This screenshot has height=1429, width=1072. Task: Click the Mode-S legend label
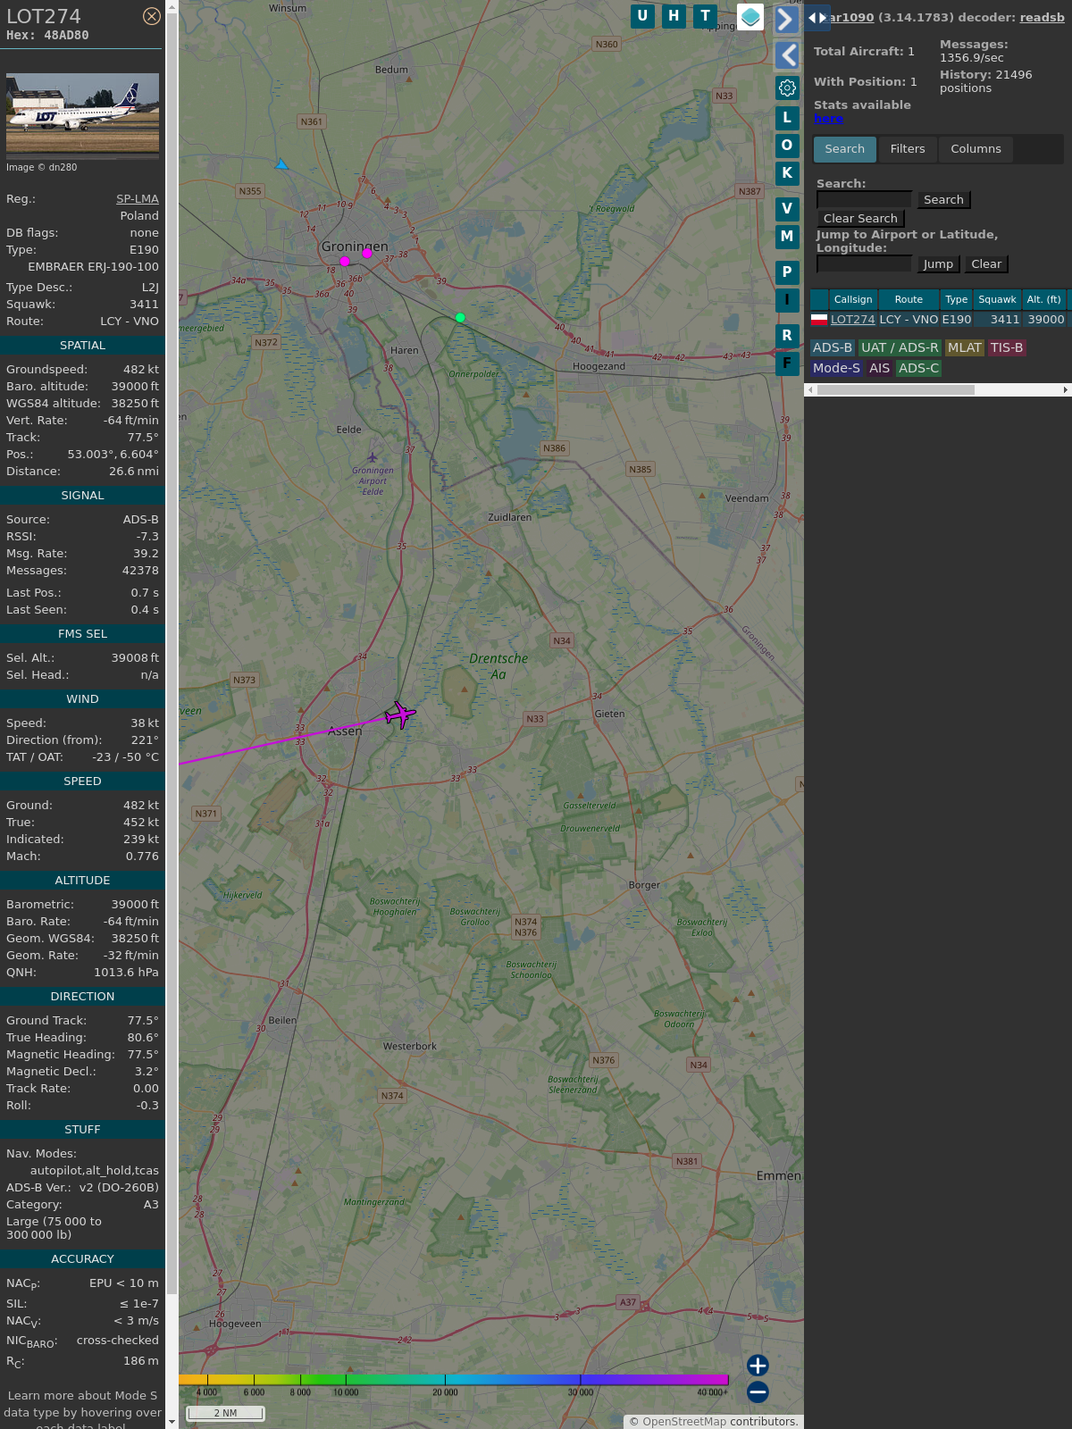pyautogui.click(x=837, y=368)
